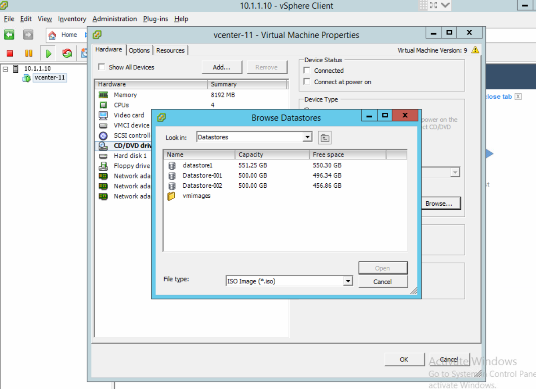
Task: Select the 551.25 GB capacity value
Action: point(252,165)
